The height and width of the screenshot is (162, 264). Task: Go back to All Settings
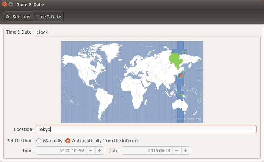coord(19,17)
